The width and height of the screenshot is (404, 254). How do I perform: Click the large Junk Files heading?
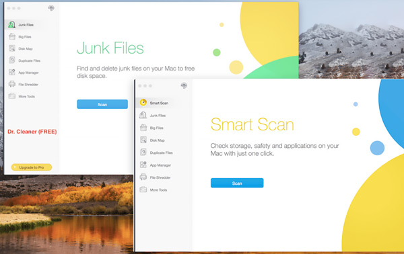pos(110,48)
